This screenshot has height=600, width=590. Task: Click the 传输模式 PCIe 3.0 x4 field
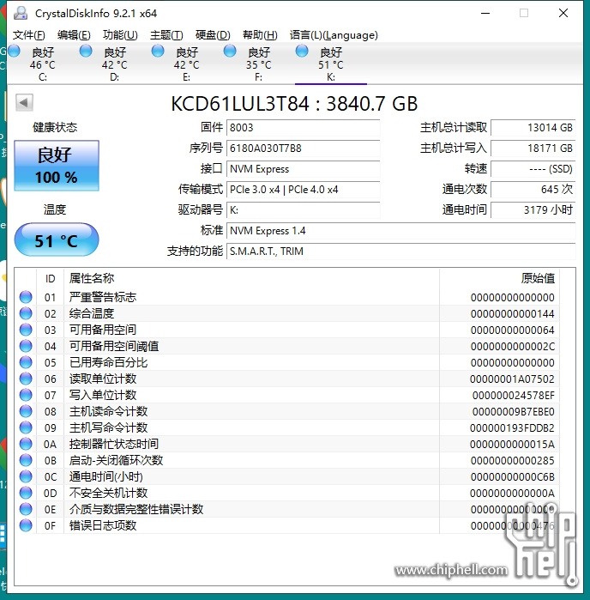(304, 190)
